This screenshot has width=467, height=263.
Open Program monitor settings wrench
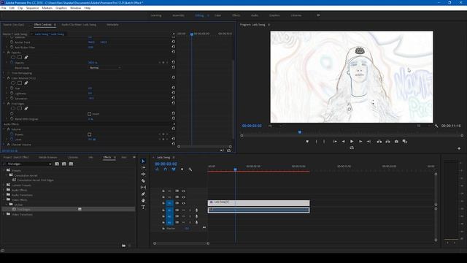point(436,126)
